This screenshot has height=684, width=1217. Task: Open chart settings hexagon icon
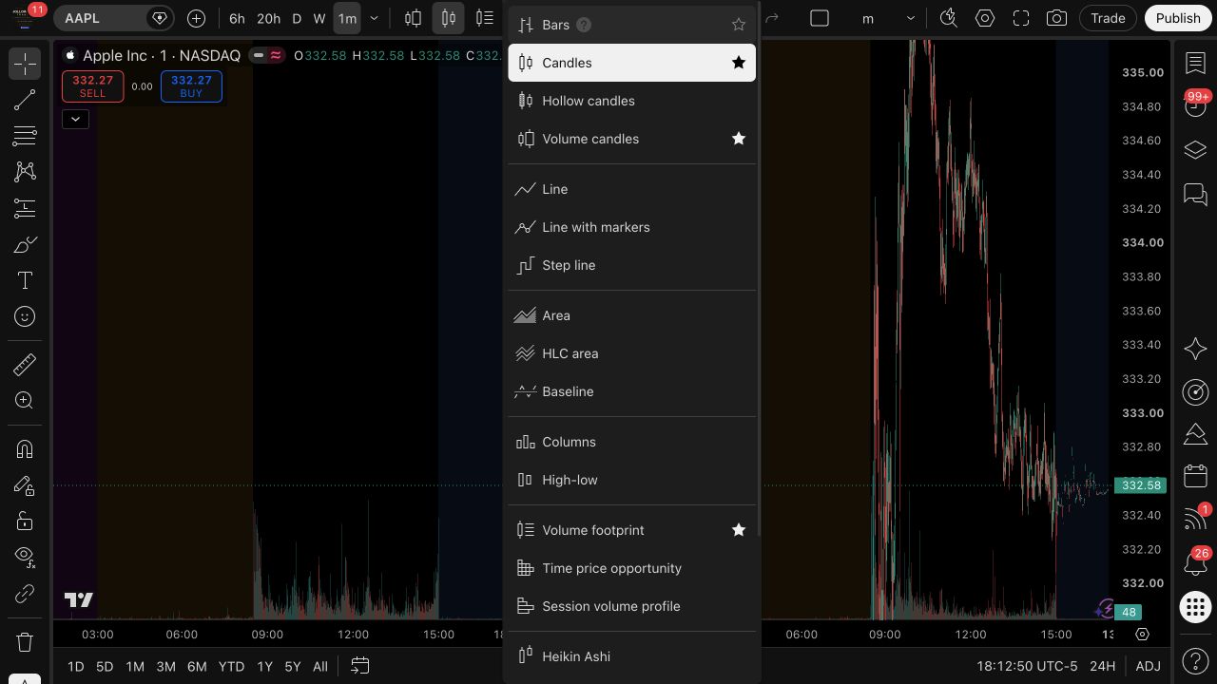tap(984, 18)
